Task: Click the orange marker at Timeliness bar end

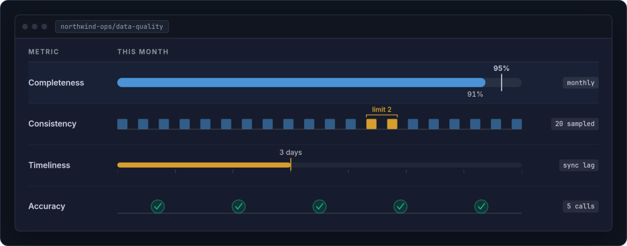Action: click(x=291, y=165)
